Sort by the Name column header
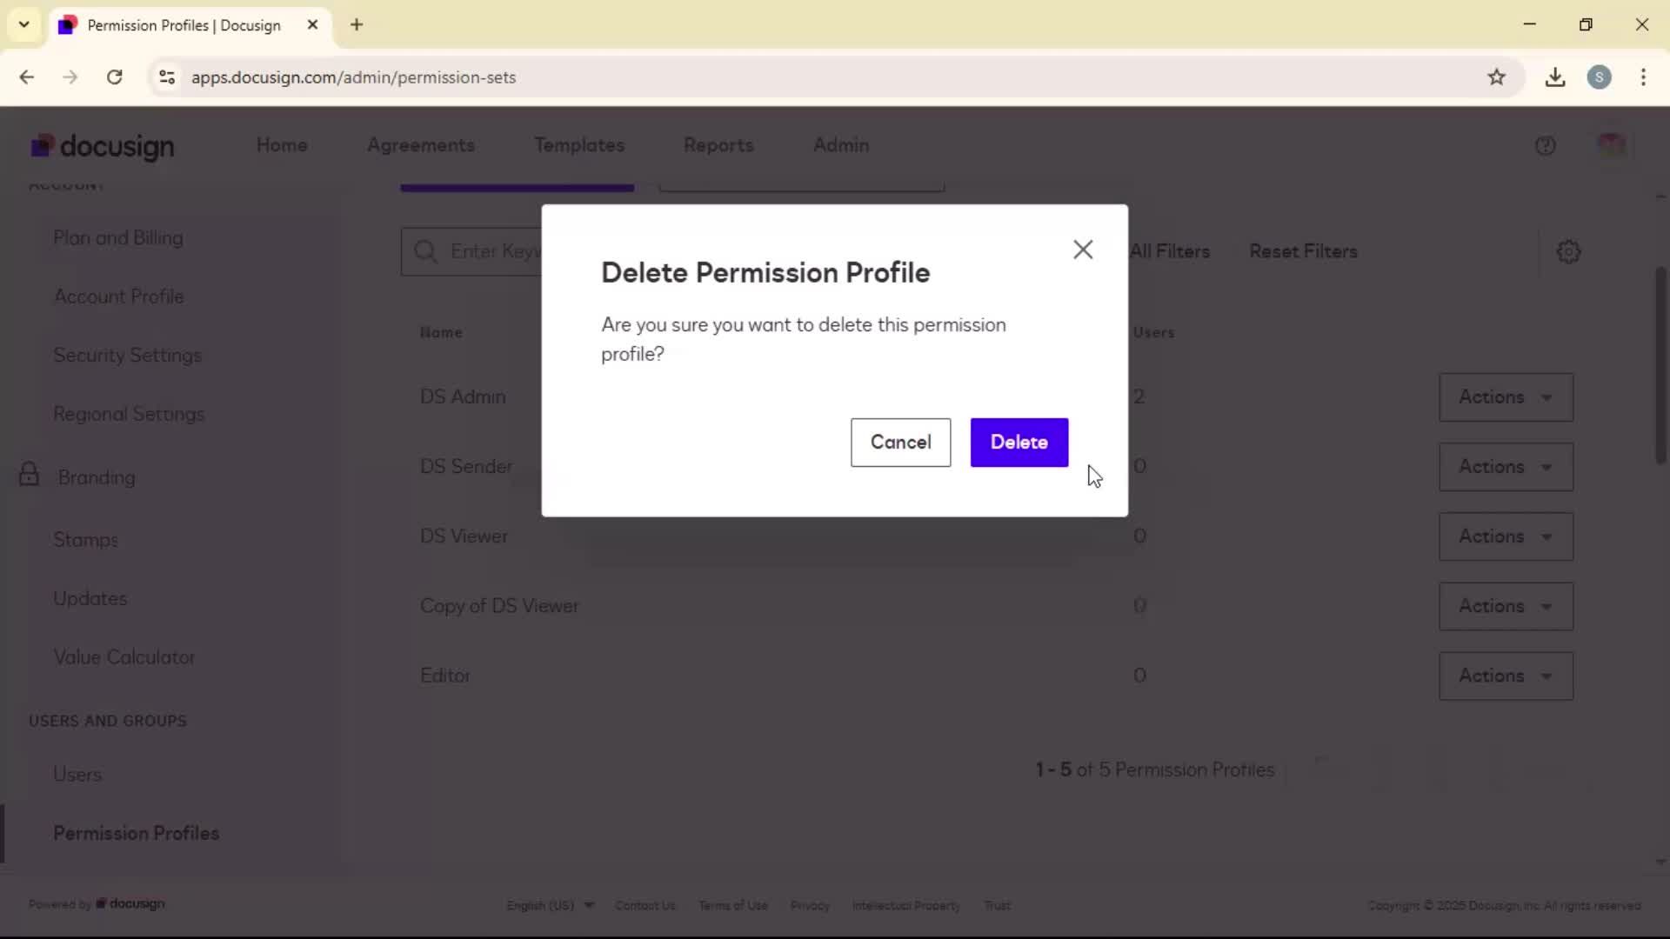This screenshot has height=939, width=1670. click(x=441, y=333)
